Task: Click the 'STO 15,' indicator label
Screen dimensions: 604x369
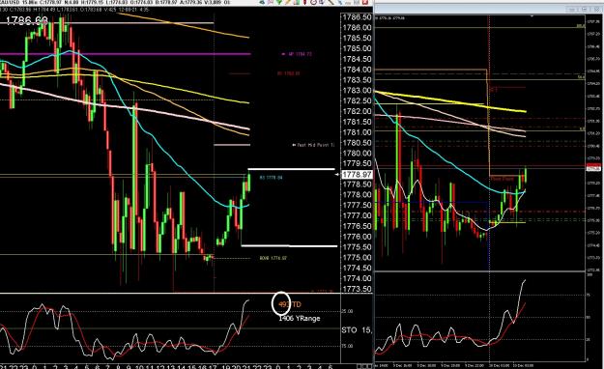Action: point(357,330)
